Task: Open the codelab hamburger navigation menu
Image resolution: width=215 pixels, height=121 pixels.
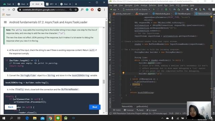Action: pos(5,22)
